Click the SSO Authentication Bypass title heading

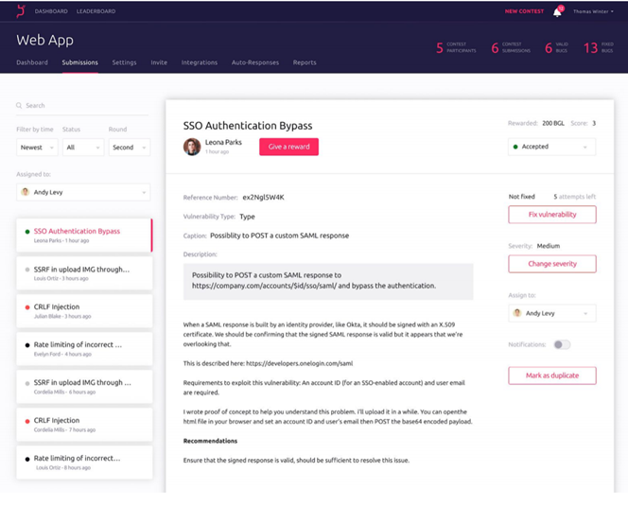point(248,126)
